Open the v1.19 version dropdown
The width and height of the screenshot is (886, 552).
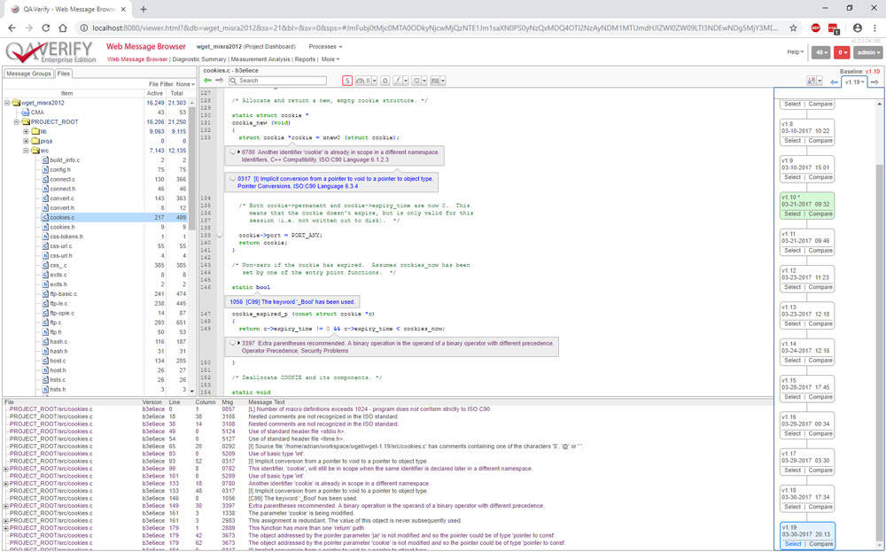point(854,82)
